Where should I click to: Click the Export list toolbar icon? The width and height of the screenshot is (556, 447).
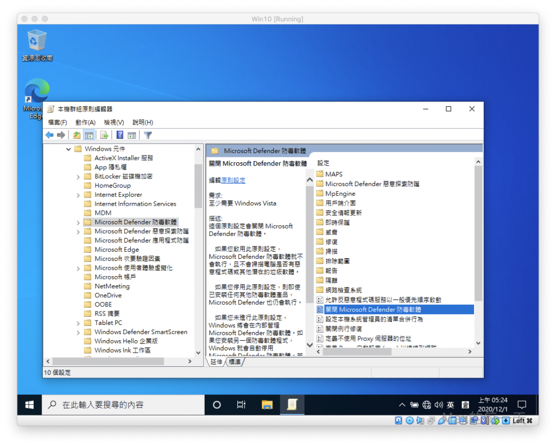(x=104, y=135)
